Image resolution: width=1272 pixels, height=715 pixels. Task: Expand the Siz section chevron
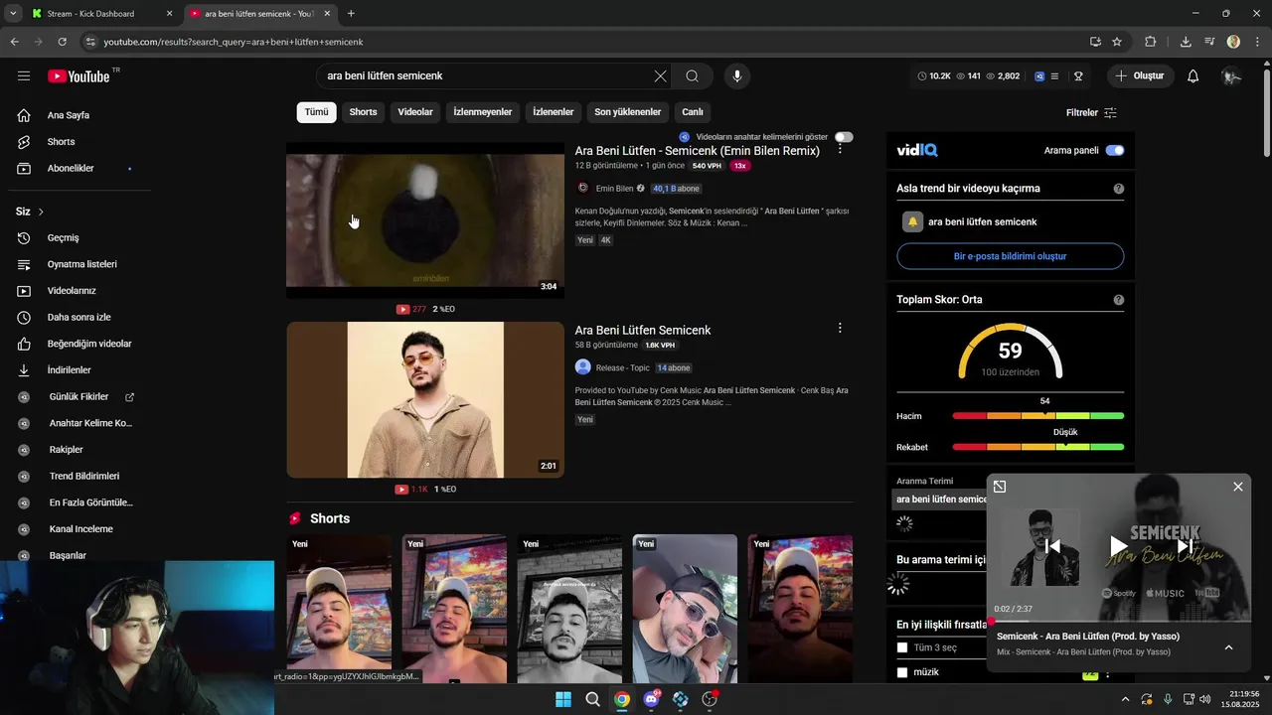point(41,212)
